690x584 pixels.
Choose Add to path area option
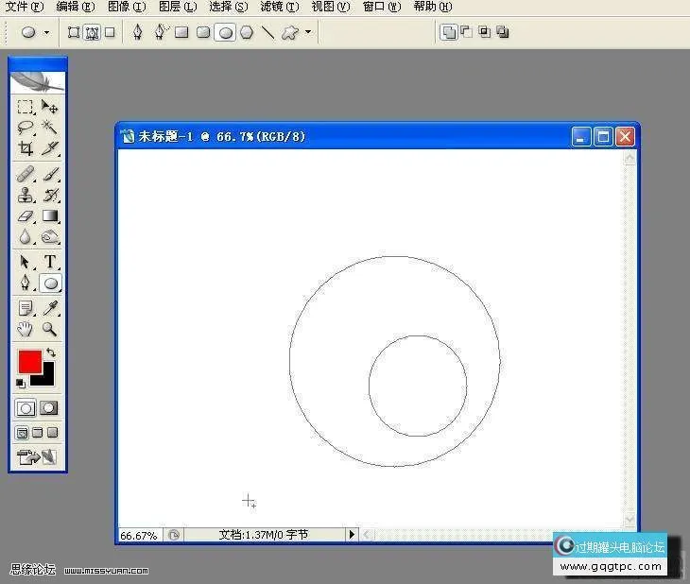[448, 32]
